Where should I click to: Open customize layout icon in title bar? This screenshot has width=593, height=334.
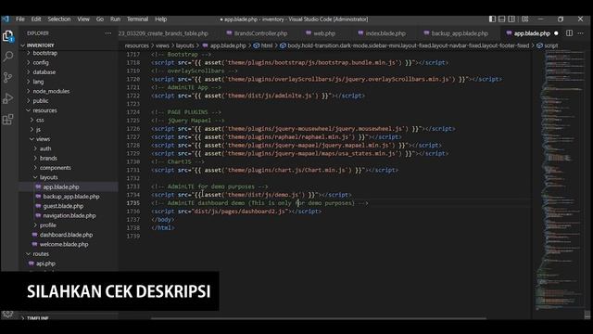pyautogui.click(x=525, y=19)
